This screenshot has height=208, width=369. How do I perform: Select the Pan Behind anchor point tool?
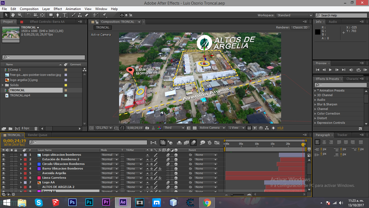(42, 15)
